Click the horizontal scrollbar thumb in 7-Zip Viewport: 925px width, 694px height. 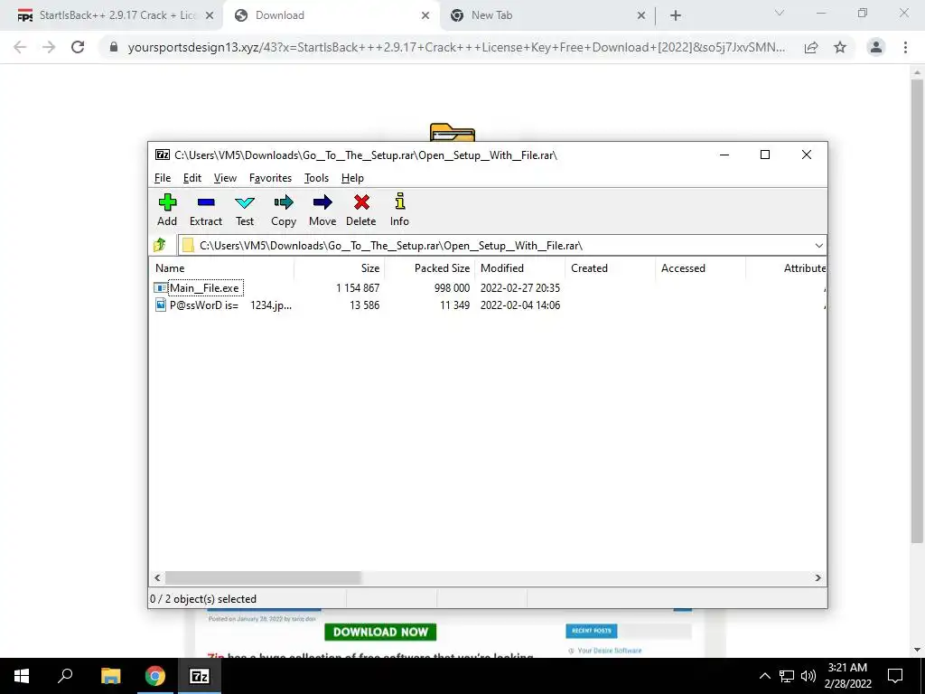[x=263, y=577]
